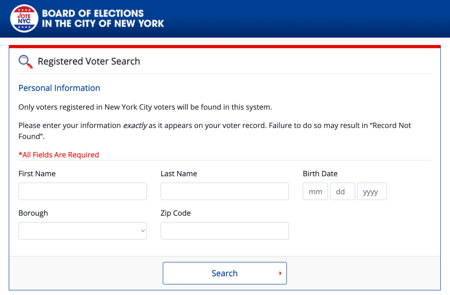Click the Borough field label
This screenshot has height=295, width=450.
click(x=33, y=213)
